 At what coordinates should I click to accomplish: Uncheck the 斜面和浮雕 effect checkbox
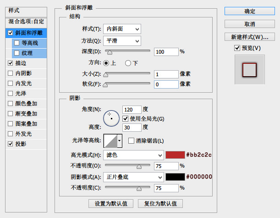coord(11,33)
